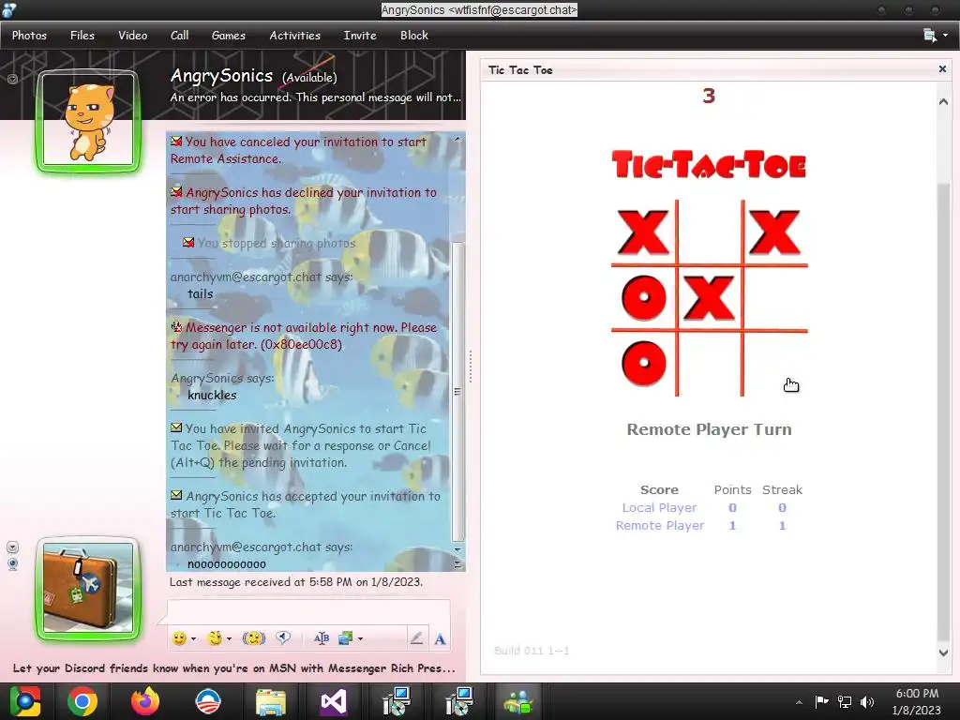The width and height of the screenshot is (960, 720).
Task: Click the chat history scroll up arrow
Action: click(457, 140)
